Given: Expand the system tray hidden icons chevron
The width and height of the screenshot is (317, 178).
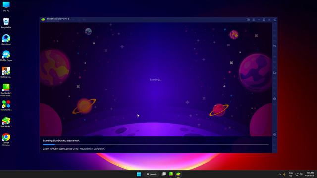Looking at the screenshot, I should [280, 174].
